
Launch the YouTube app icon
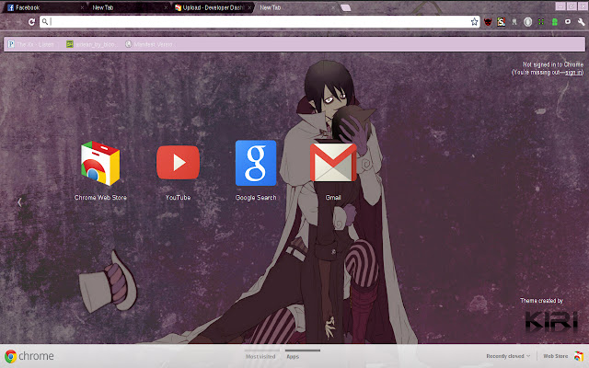pyautogui.click(x=178, y=163)
